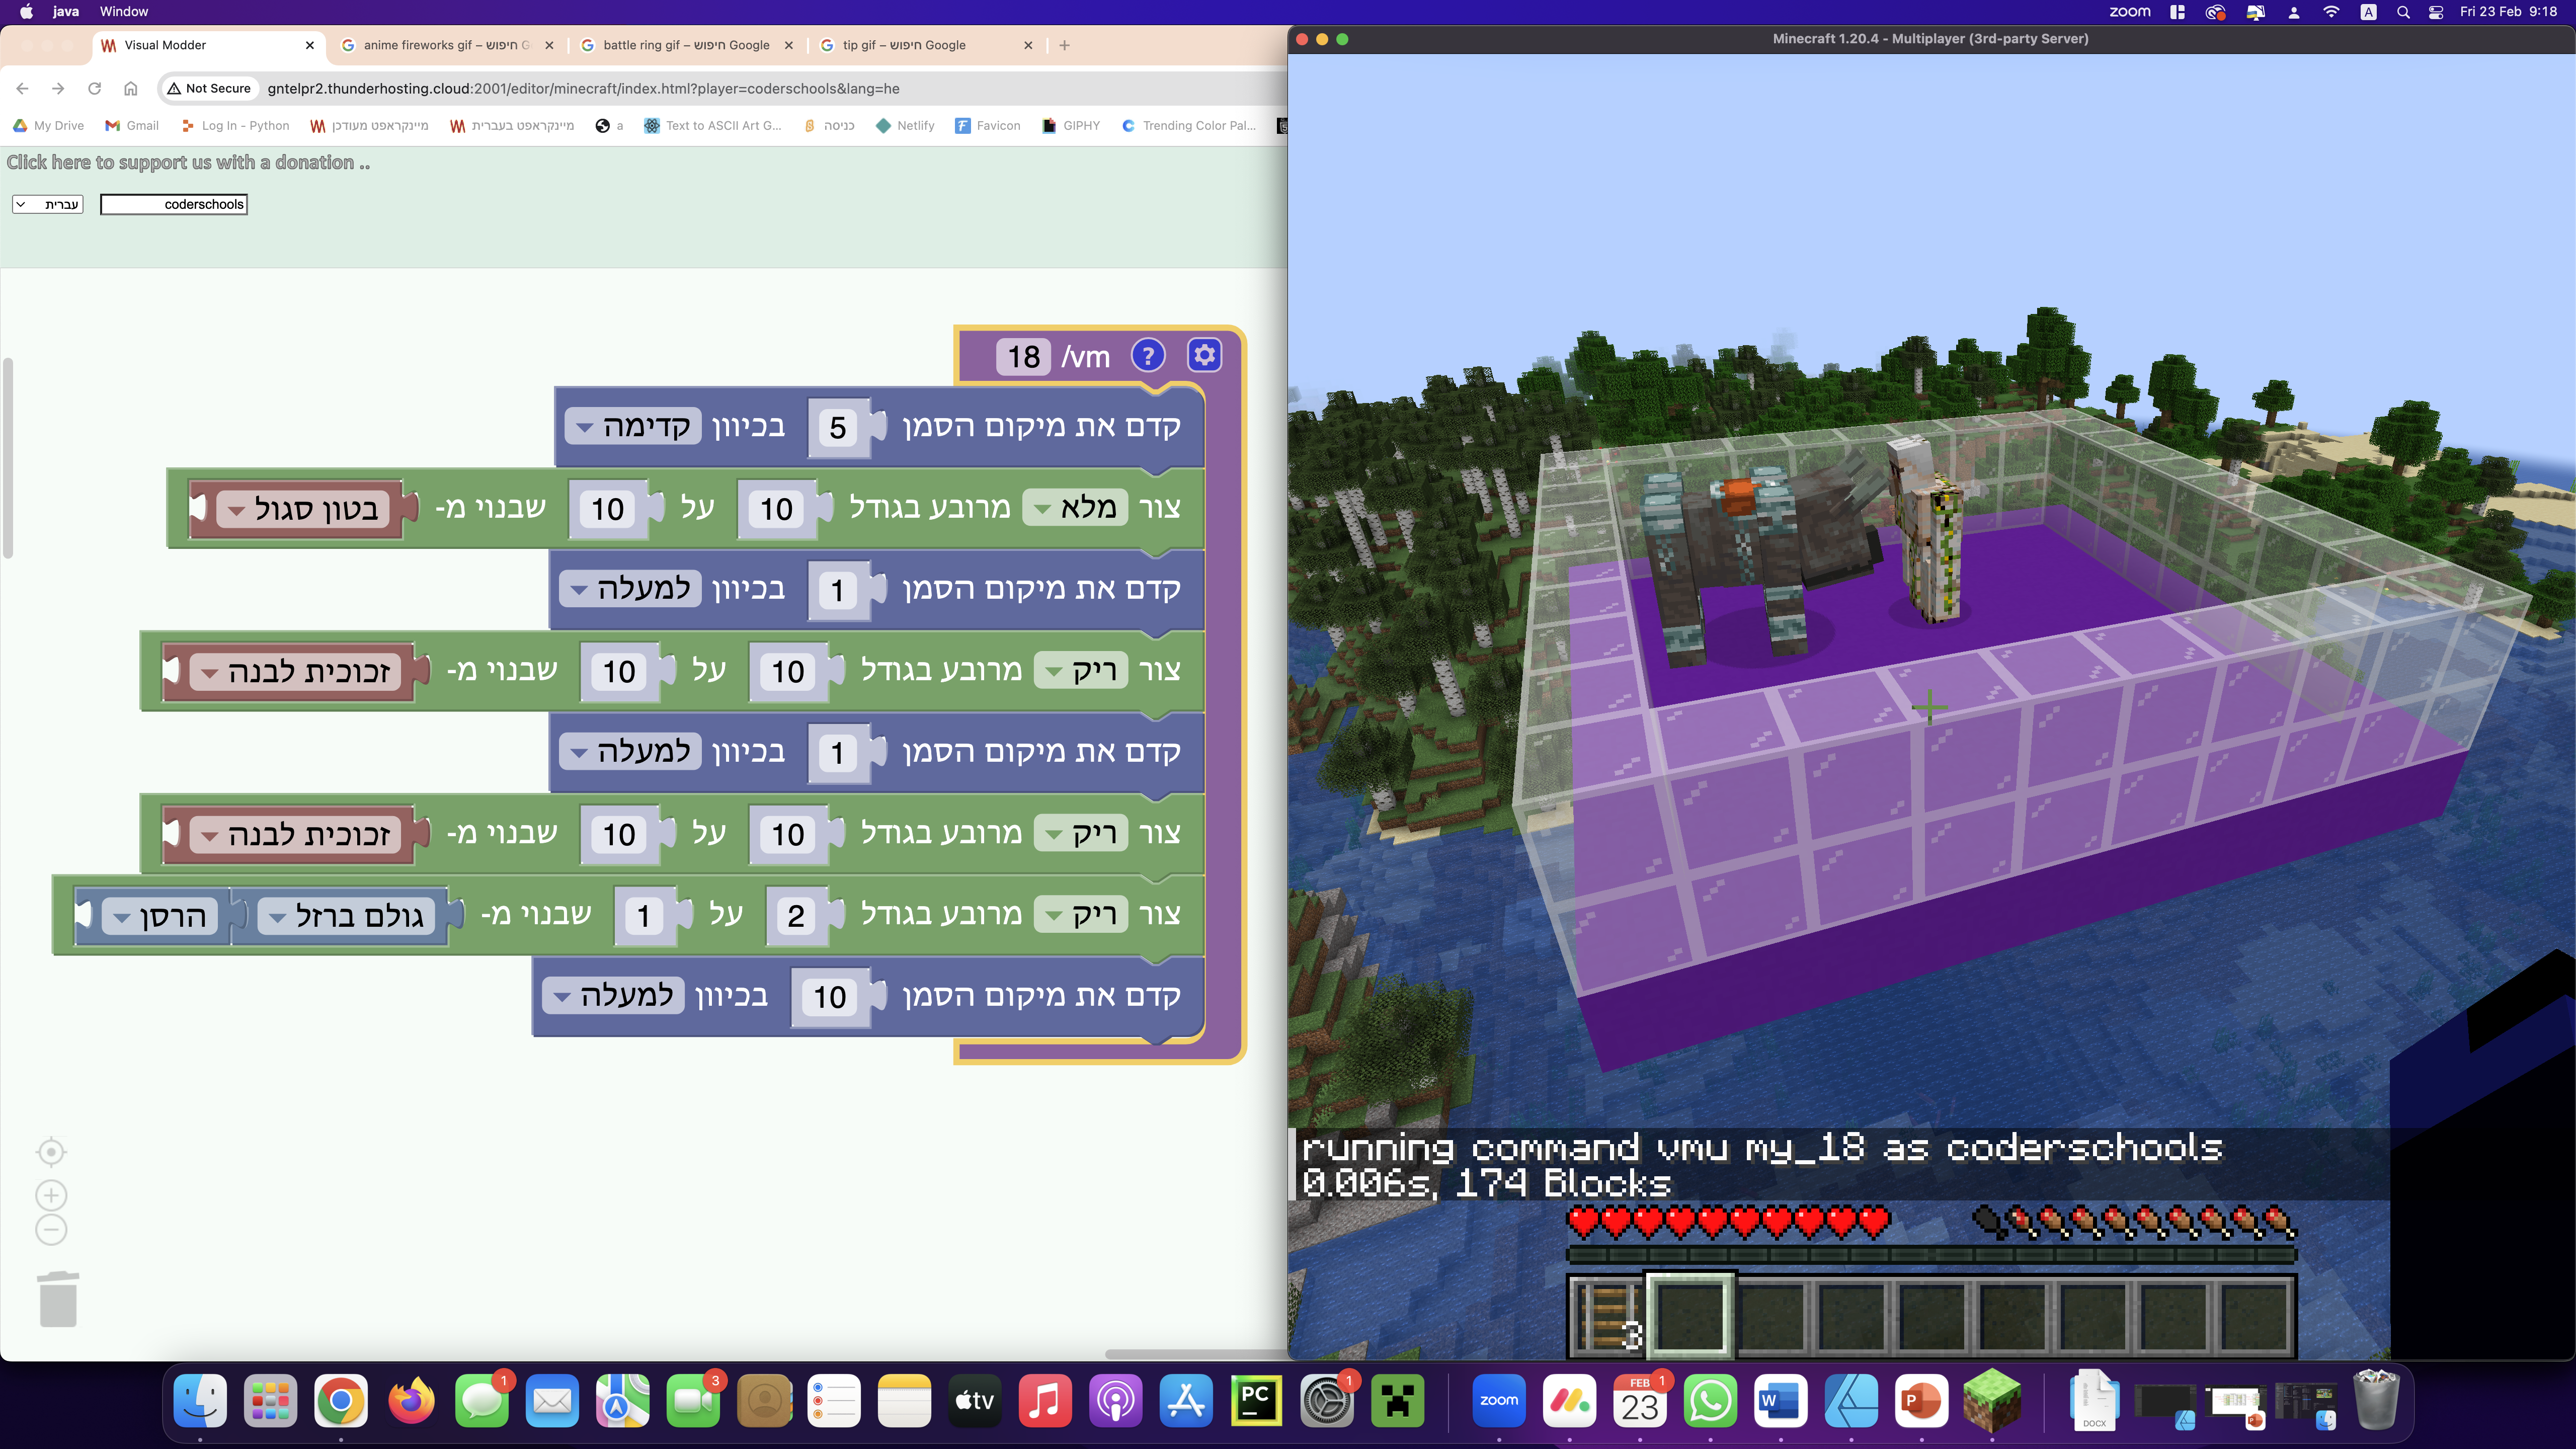Close the battle ring gif tab
This screenshot has width=2576, height=1449.
[x=788, y=45]
